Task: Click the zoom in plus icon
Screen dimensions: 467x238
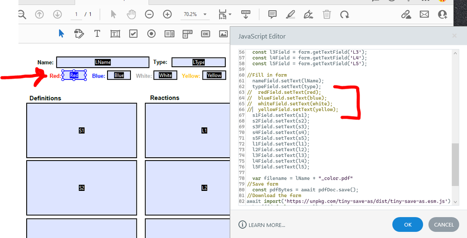Action: coord(167,14)
